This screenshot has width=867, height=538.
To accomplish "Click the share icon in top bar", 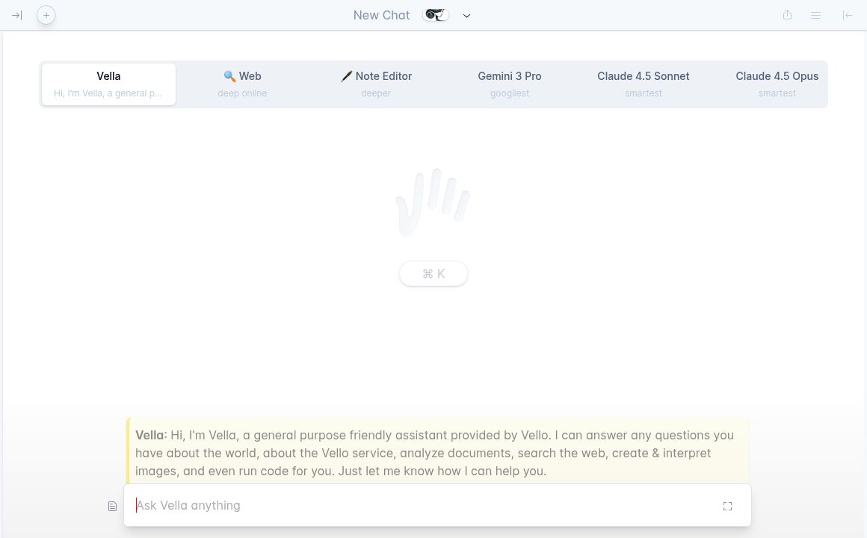I will (x=787, y=15).
